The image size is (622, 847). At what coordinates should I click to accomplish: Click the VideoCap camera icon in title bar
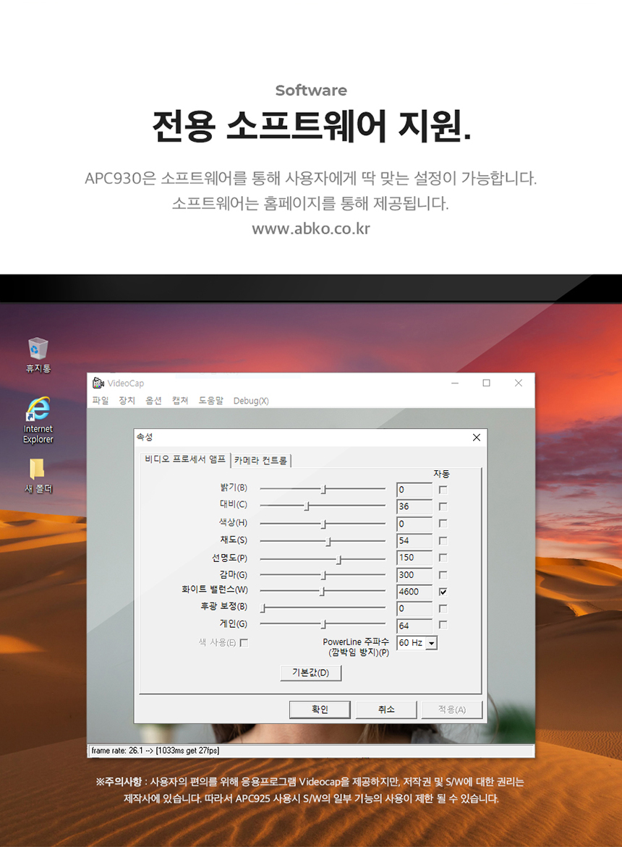tap(98, 383)
